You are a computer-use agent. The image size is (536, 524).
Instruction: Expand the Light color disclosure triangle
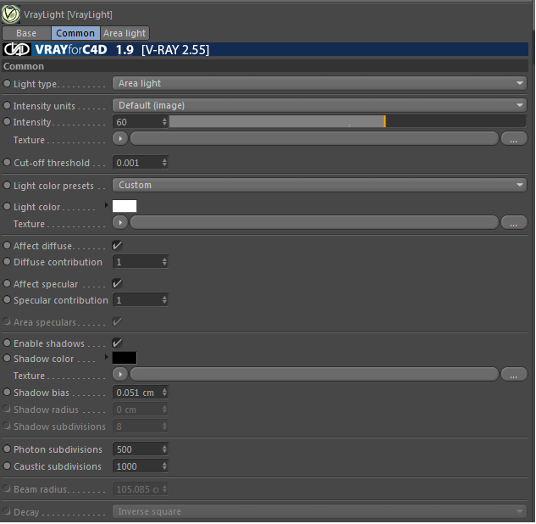tap(107, 205)
